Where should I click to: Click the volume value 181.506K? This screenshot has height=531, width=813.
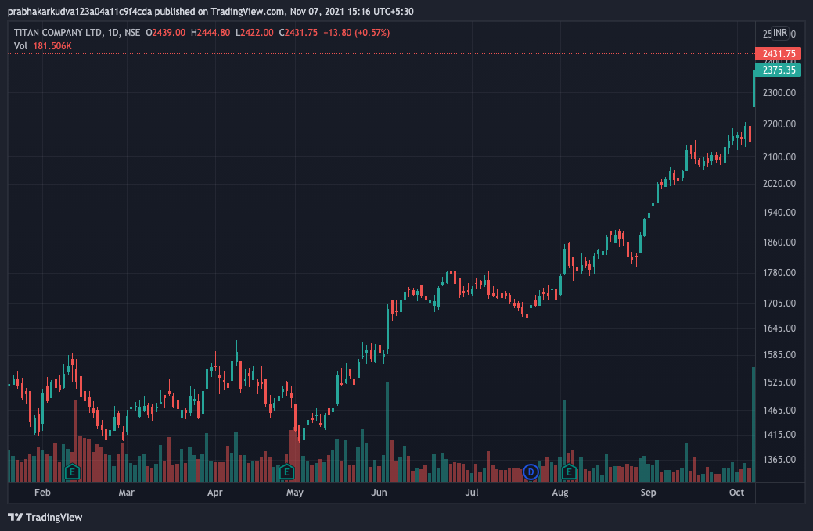[52, 46]
